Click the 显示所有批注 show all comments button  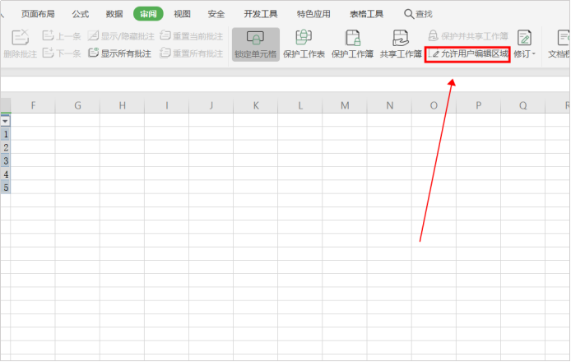point(120,53)
